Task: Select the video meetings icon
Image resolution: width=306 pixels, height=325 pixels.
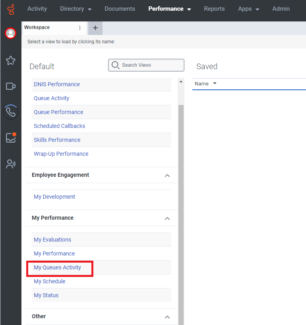Action: [x=10, y=86]
